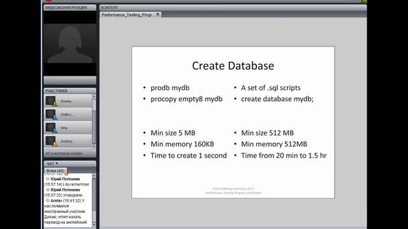The height and width of the screenshot is (229, 408).
Task: Click 'Уговорили' chat message
Action: pyautogui.click(x=73, y=195)
